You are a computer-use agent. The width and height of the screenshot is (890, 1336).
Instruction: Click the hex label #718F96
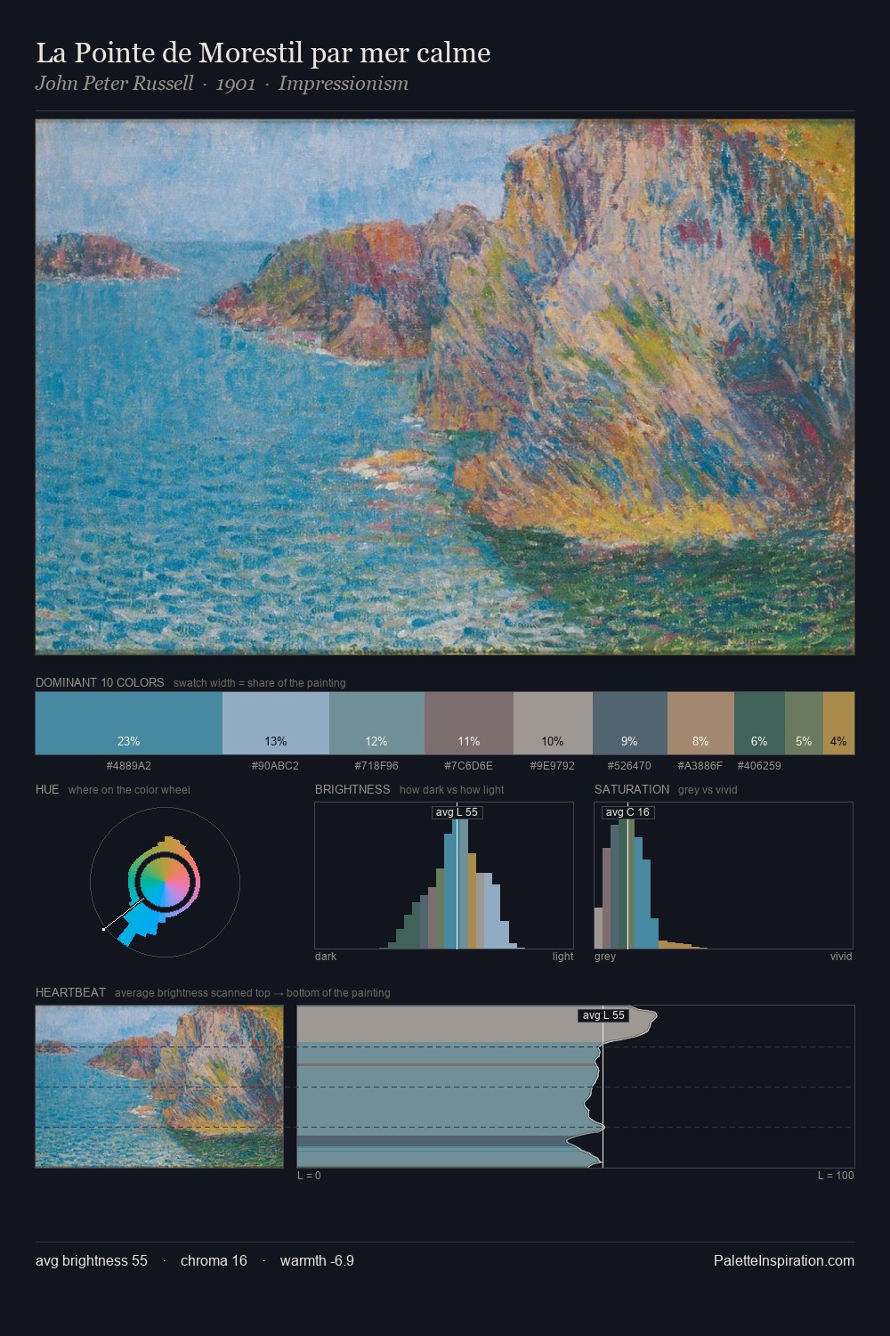tap(376, 766)
